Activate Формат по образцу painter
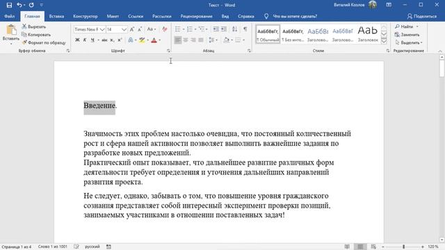Screen dimensions: 445x250 click(x=44, y=42)
